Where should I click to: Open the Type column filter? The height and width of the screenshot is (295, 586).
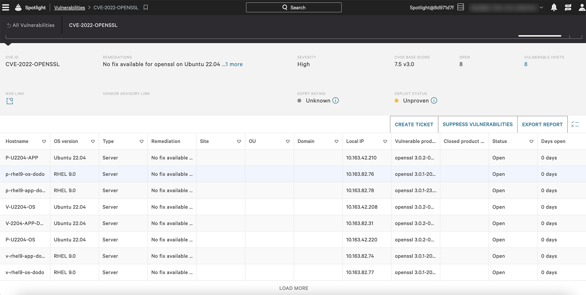pyautogui.click(x=141, y=141)
